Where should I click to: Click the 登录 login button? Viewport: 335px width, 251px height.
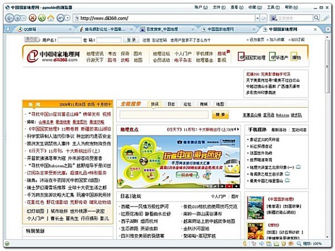[x=131, y=40]
